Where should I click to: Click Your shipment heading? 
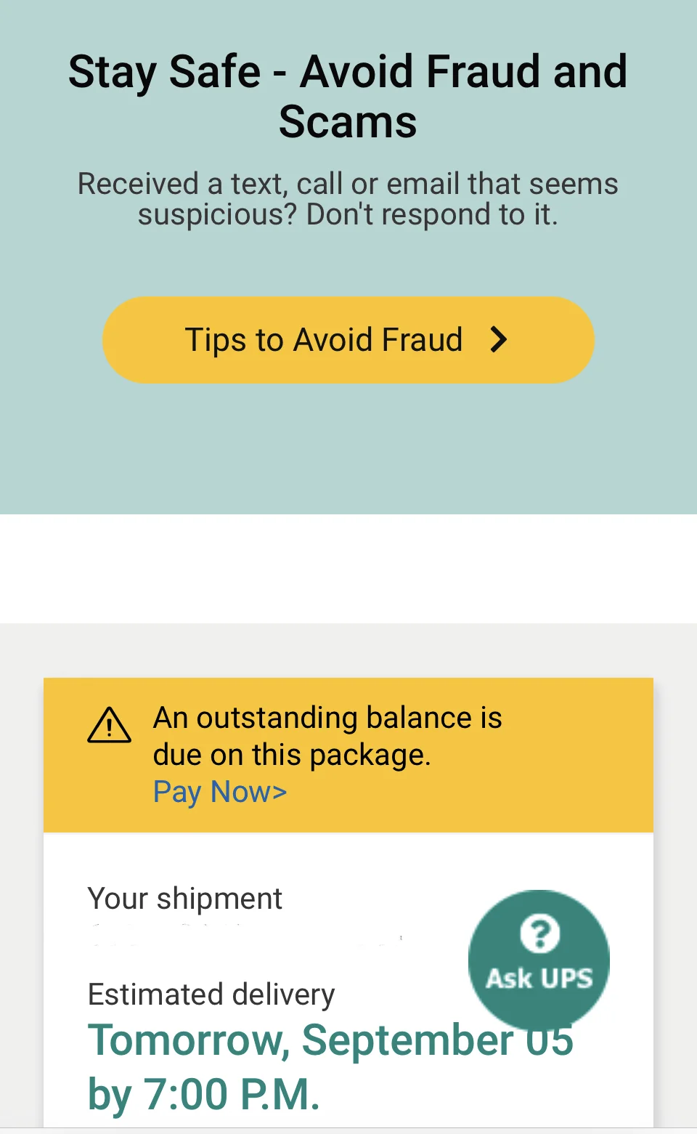(x=184, y=898)
